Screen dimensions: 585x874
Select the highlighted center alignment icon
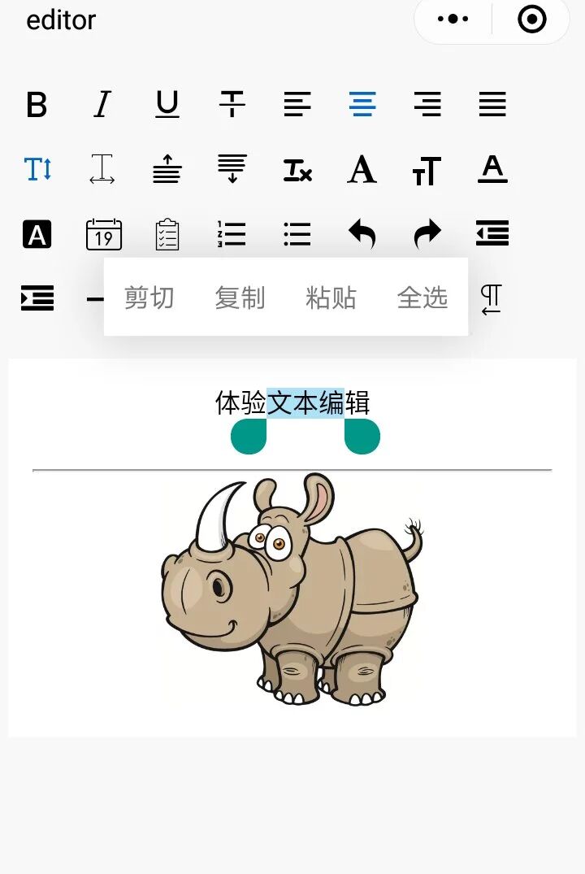(x=362, y=104)
